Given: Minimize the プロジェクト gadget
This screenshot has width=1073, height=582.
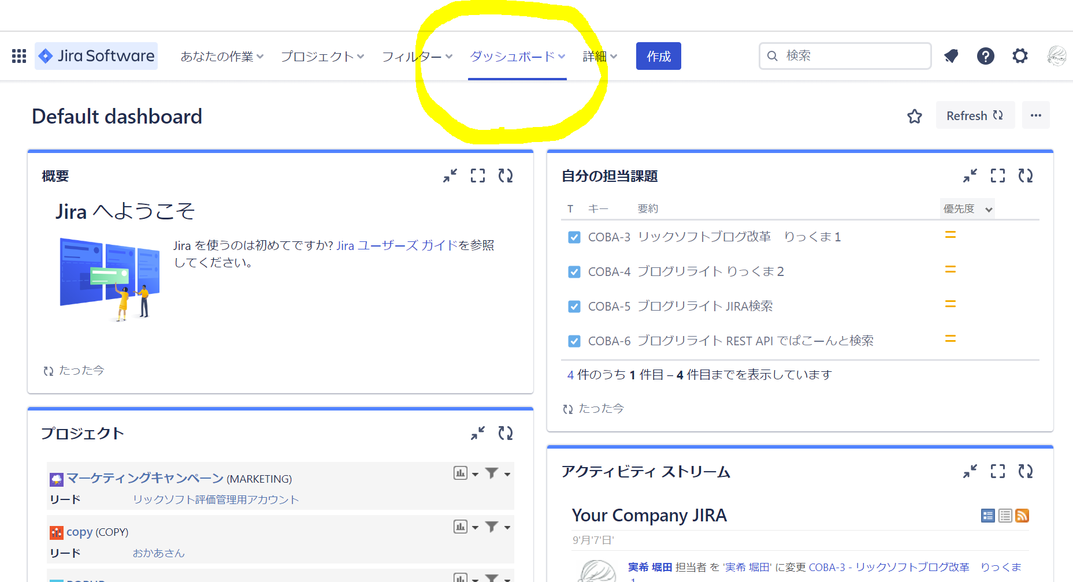Looking at the screenshot, I should coord(478,433).
